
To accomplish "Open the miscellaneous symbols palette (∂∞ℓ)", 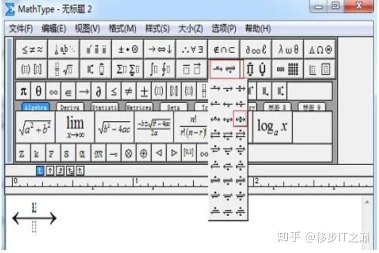I will point(256,49).
